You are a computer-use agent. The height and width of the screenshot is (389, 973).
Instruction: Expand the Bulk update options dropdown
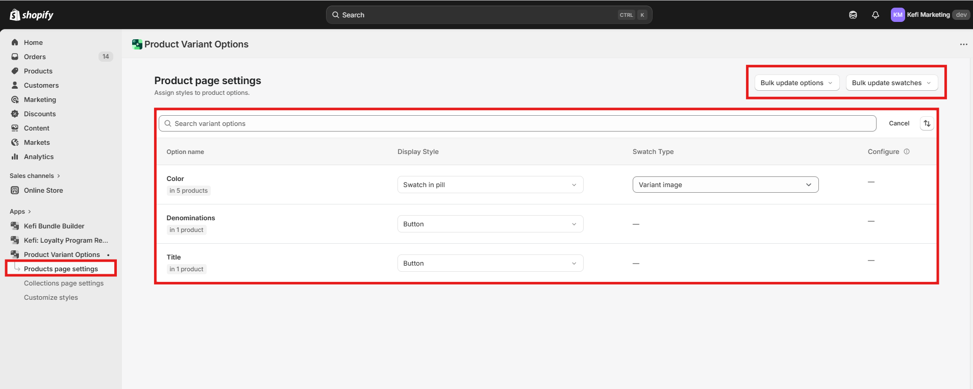click(x=796, y=83)
